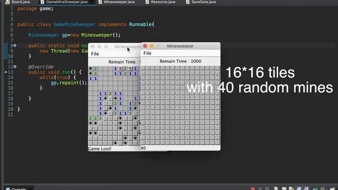Image resolution: width=338 pixels, height=190 pixels.
Task: Click the class name GameMineSweeper in code
Action: pyautogui.click(x=74, y=24)
